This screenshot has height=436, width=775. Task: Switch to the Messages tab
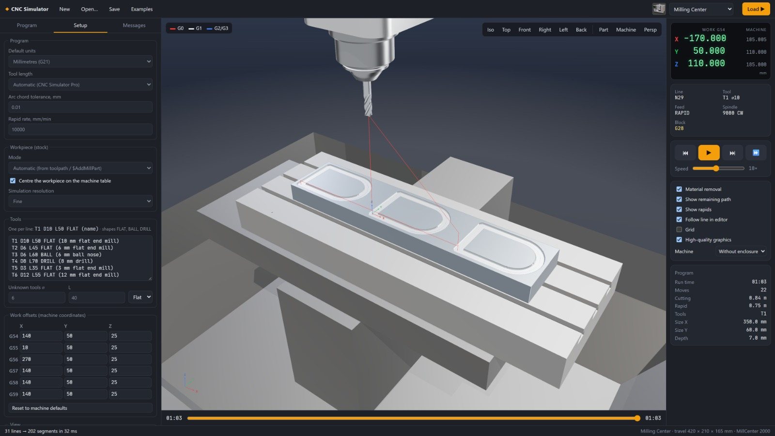coord(134,25)
